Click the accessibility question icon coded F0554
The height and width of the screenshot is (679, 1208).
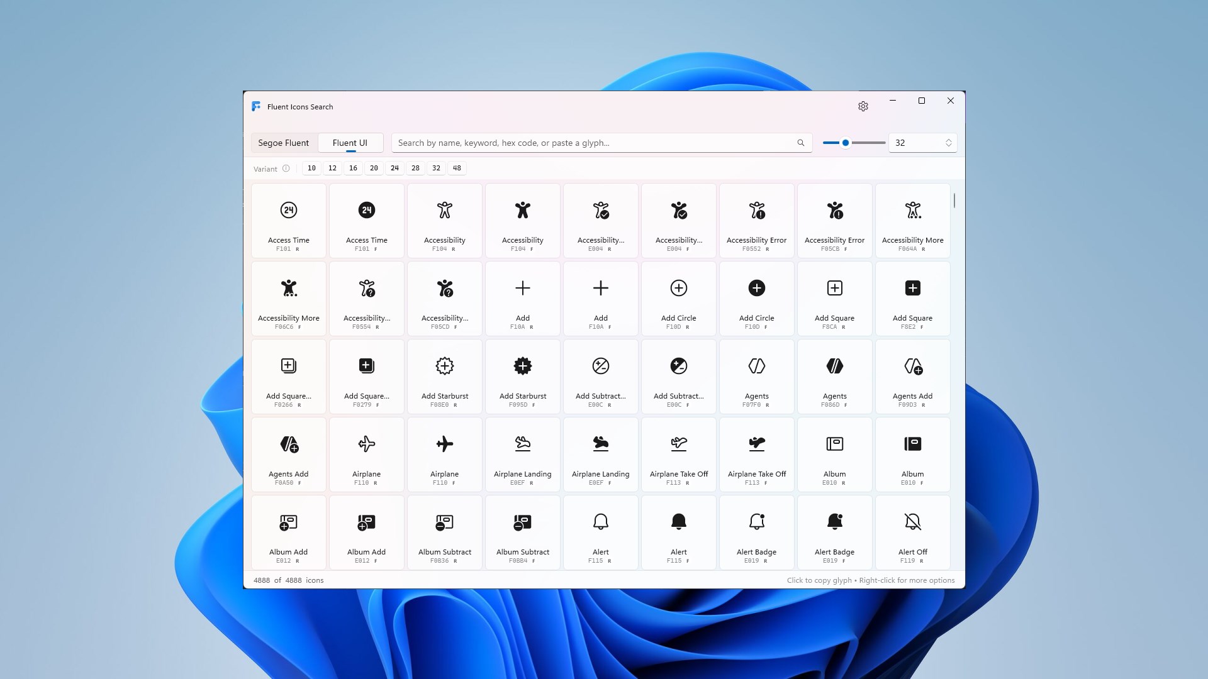click(367, 299)
